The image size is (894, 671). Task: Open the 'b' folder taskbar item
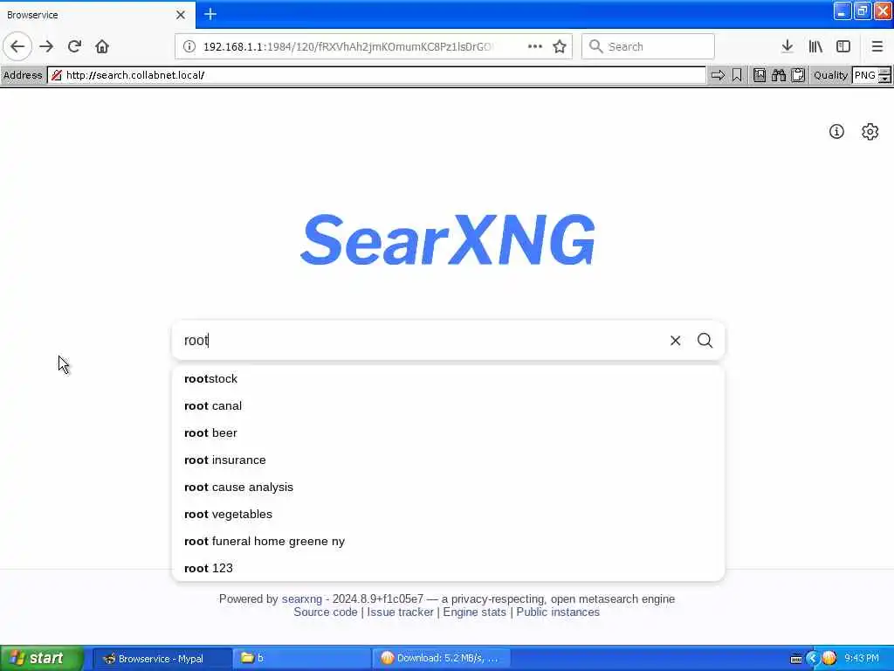(301, 659)
